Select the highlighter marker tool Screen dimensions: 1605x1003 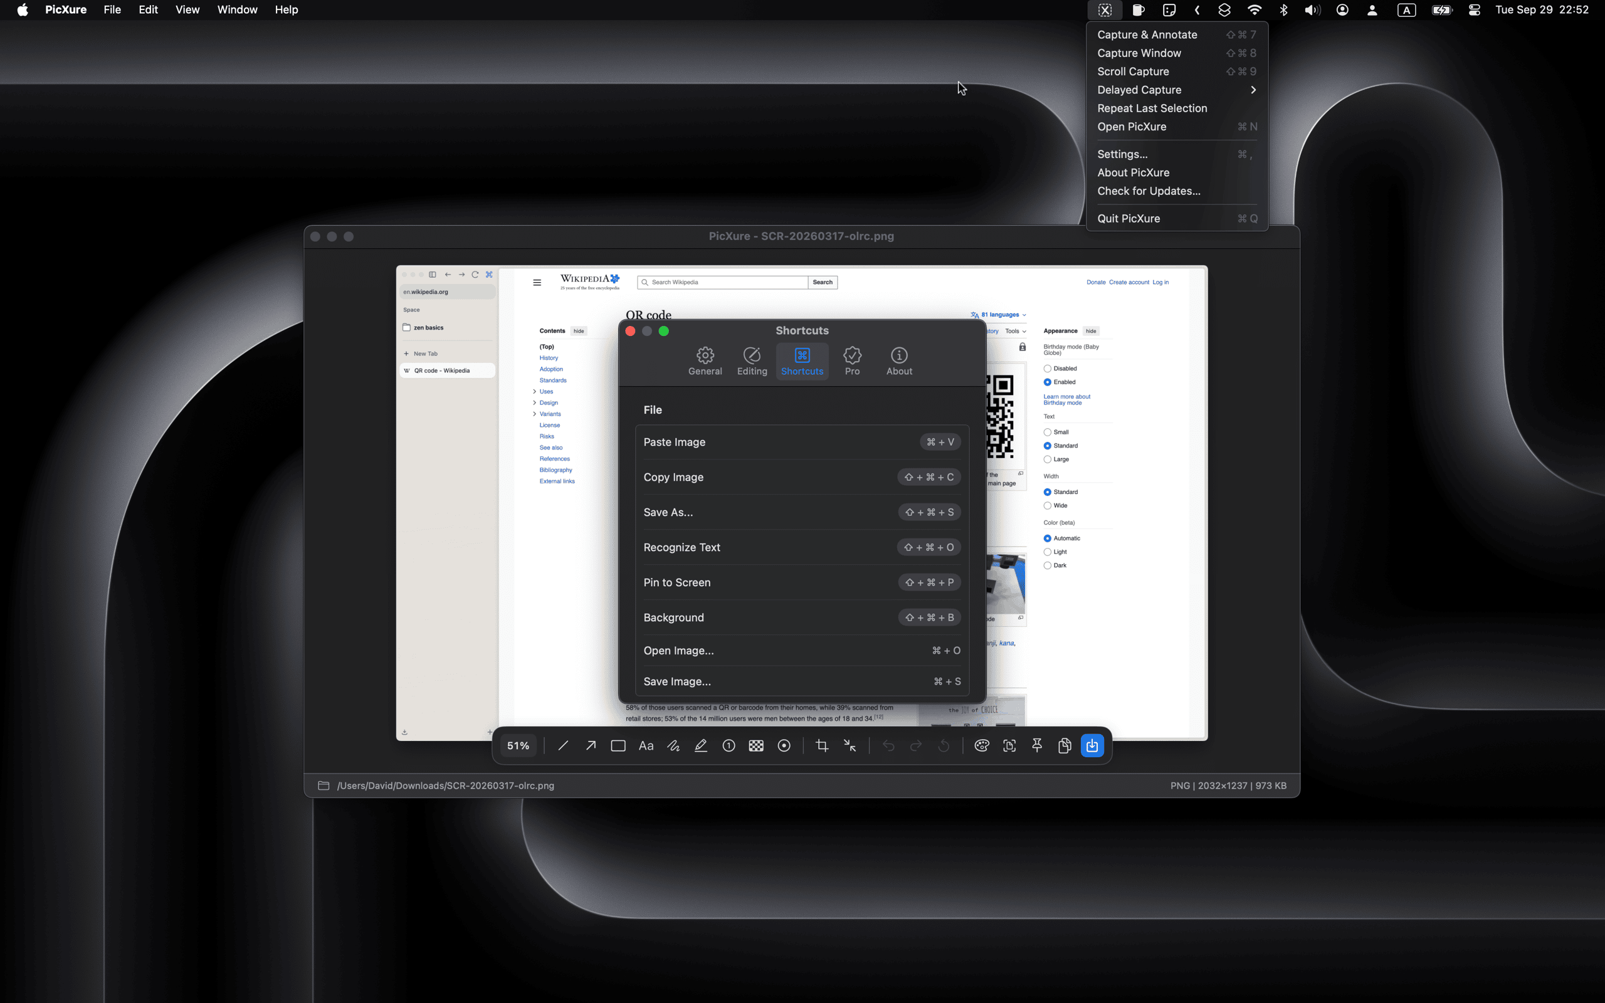click(701, 745)
